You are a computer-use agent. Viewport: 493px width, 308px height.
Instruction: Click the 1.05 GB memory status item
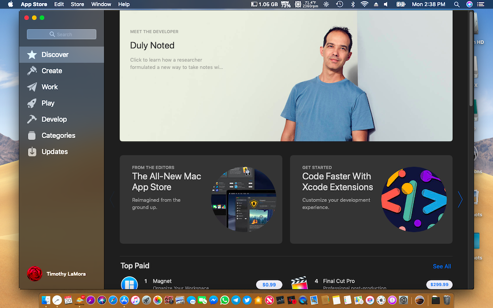coord(264,4)
